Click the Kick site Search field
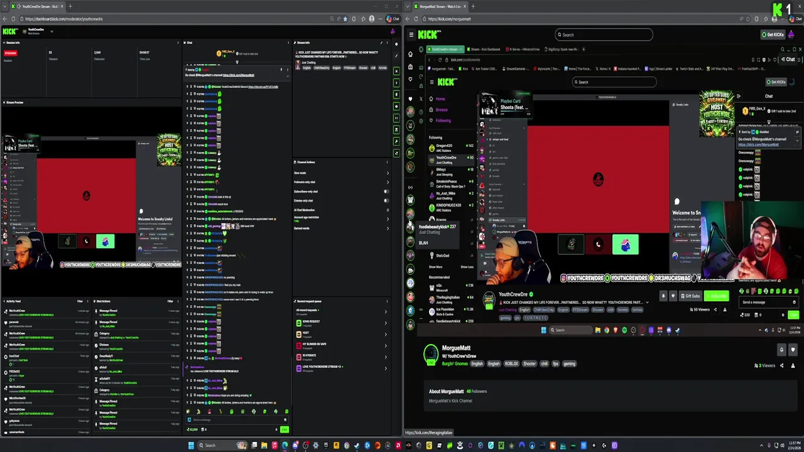This screenshot has width=804, height=452. [x=604, y=35]
